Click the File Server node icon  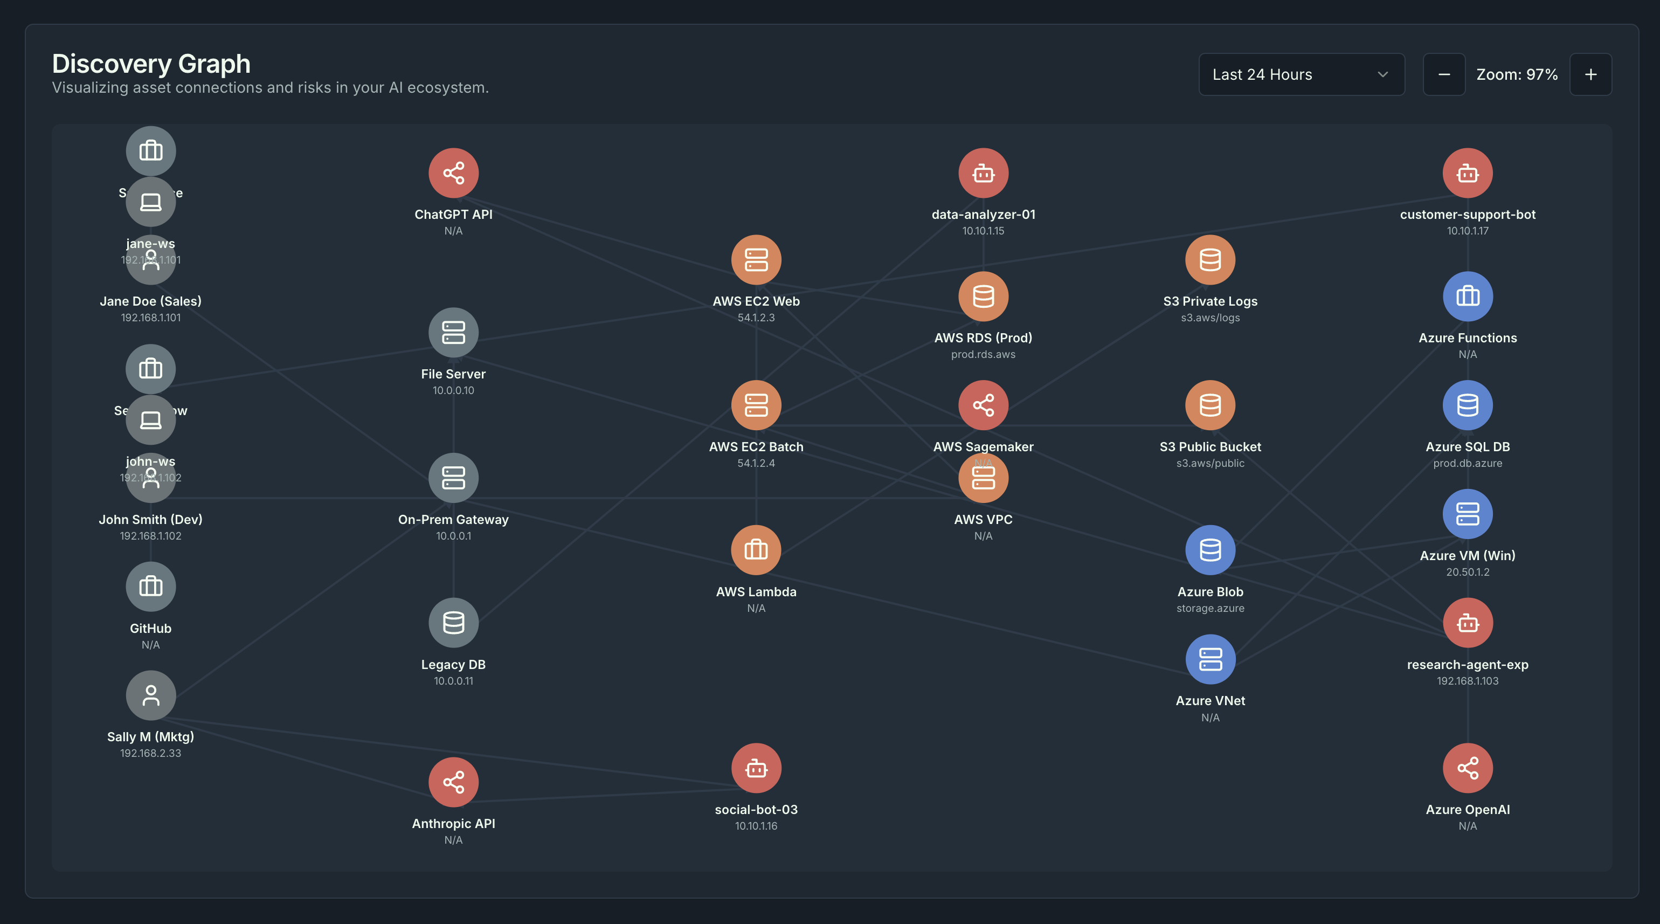click(x=453, y=333)
